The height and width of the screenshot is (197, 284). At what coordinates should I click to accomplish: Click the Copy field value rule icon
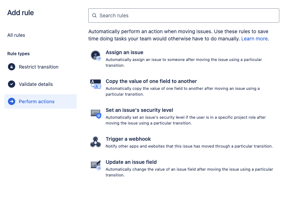click(x=96, y=84)
